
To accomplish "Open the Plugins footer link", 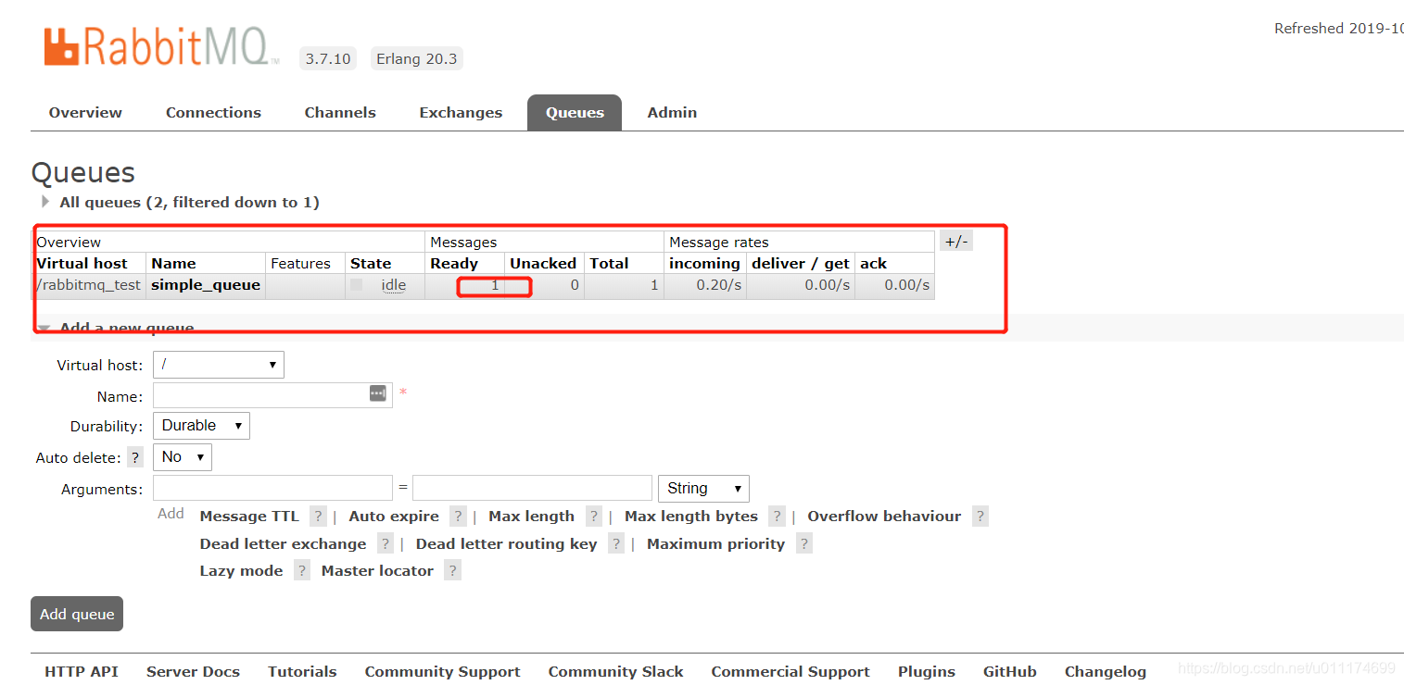I will pyautogui.click(x=927, y=672).
